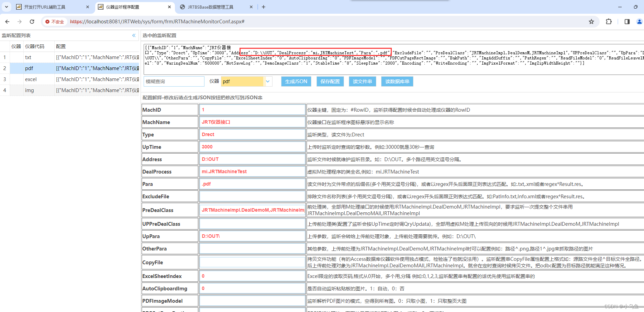Close the JRTBSBase数据管理工具 tab
The width and height of the screenshot is (644, 312).
[x=251, y=7]
